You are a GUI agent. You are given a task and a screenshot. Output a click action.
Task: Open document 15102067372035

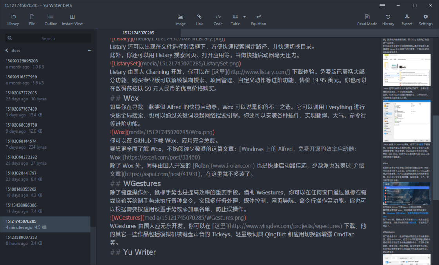click(x=45, y=96)
